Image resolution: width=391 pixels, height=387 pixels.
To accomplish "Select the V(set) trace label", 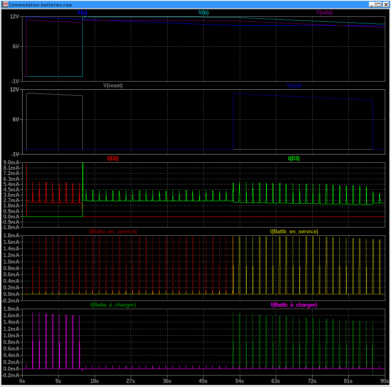I will tap(294, 86).
